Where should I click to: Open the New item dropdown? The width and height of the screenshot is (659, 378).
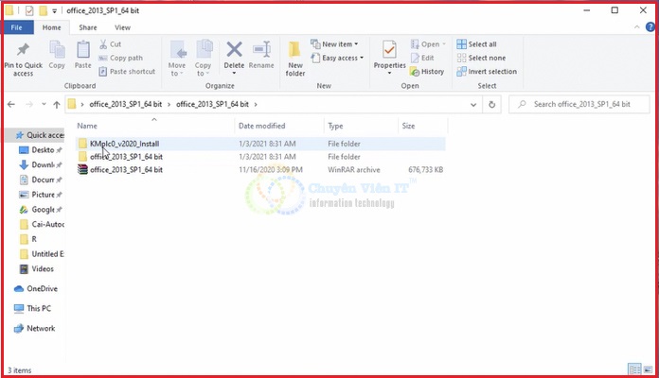[x=334, y=44]
